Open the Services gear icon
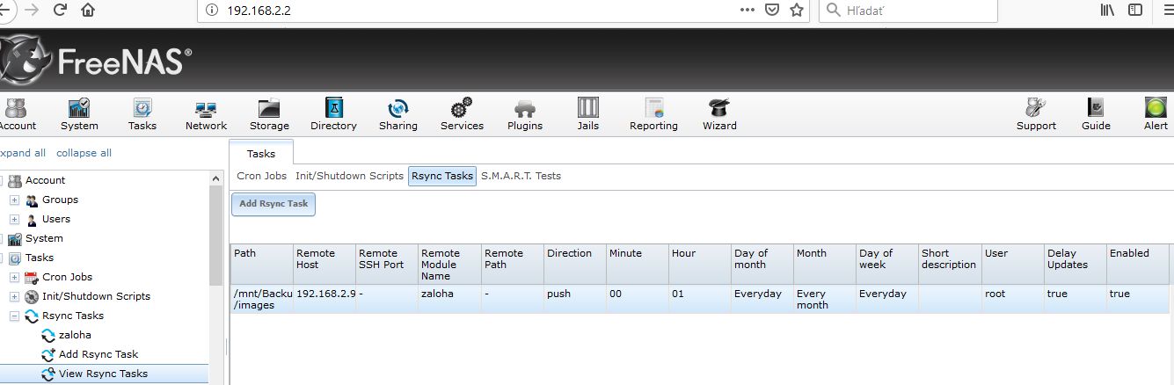The height and width of the screenshot is (385, 1174). click(x=462, y=108)
